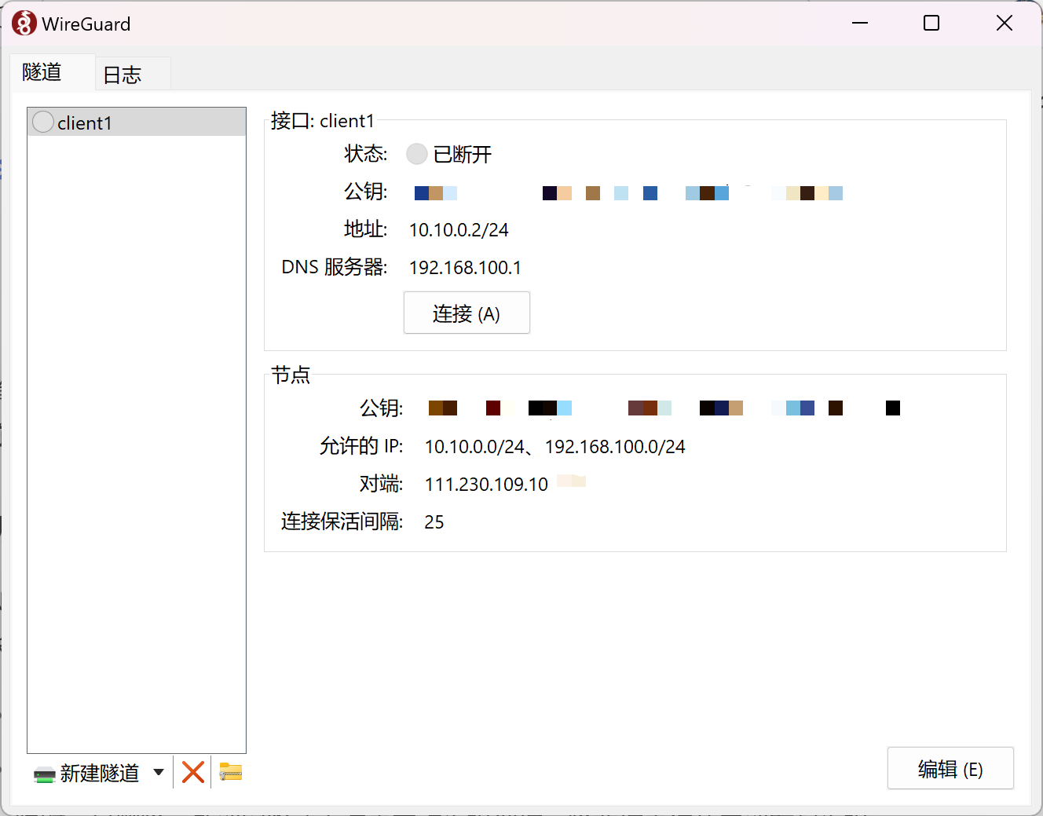The height and width of the screenshot is (816, 1043).
Task: Minimize the WireGuard window
Action: pyautogui.click(x=860, y=23)
